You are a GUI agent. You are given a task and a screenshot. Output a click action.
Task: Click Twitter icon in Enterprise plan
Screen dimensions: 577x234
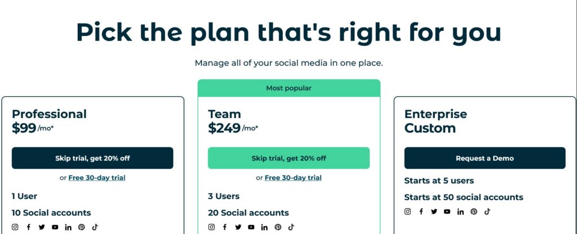[x=434, y=211]
